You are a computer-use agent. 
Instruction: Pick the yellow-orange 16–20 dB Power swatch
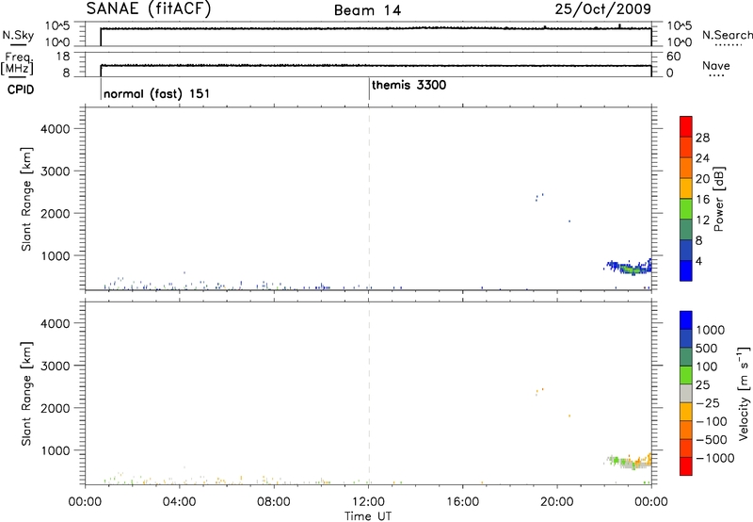pos(686,188)
